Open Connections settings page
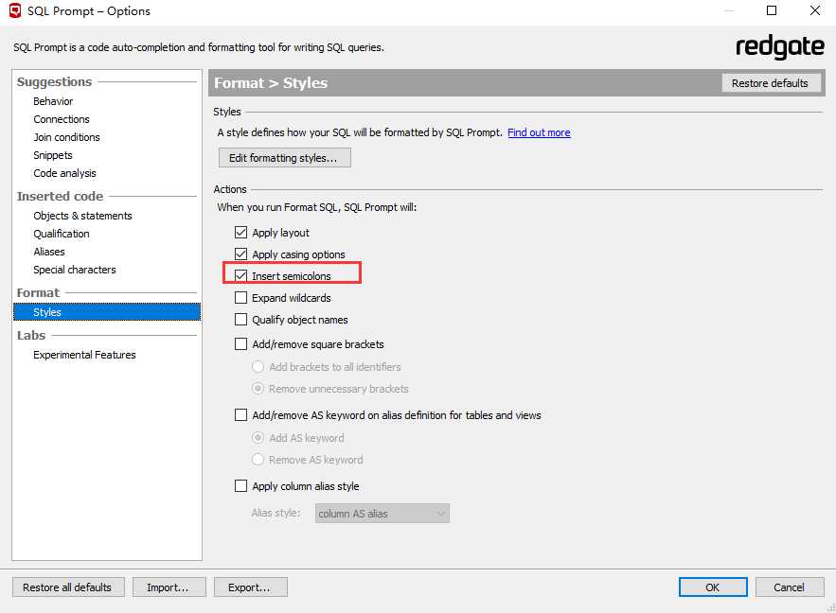The width and height of the screenshot is (836, 613). click(62, 119)
